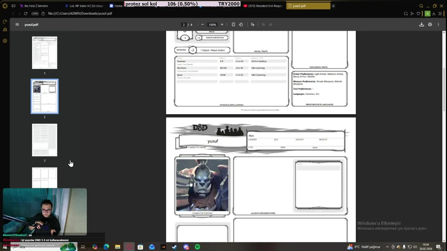Viewport: 447px width, 251px height.
Task: Click the top Opera sidebar icon
Action: pos(5,22)
